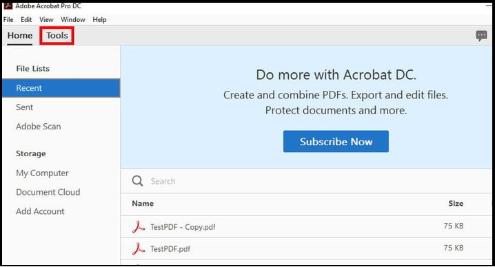The width and height of the screenshot is (495, 267).
Task: Click the Storage section heading
Action: [x=31, y=154]
